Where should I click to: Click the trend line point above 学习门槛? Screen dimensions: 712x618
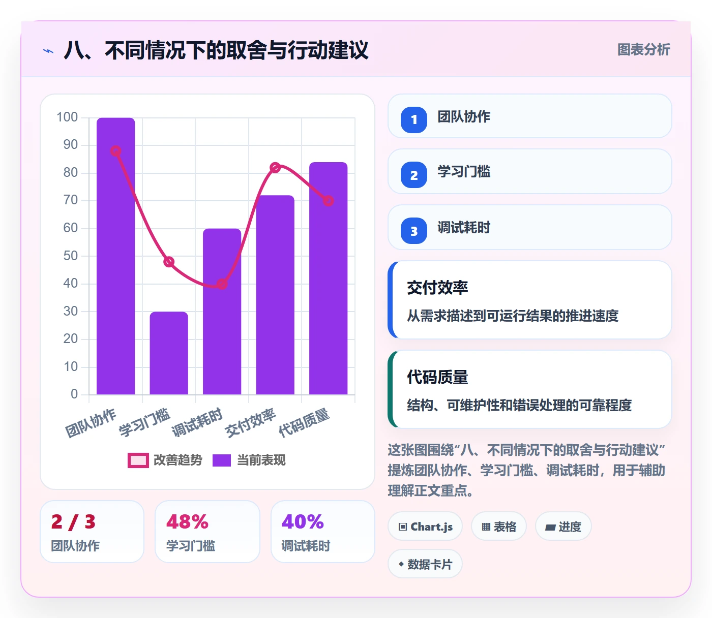[169, 262]
